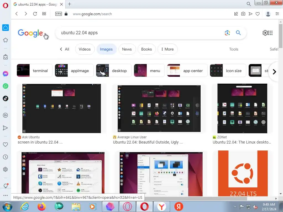
Task: Switch to the Books tab
Action: [146, 49]
